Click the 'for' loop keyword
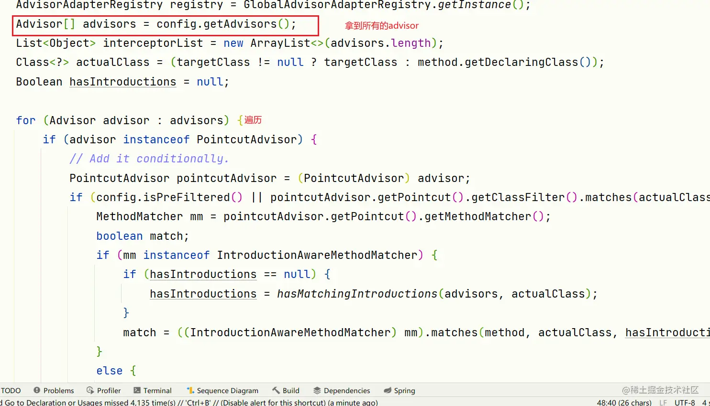Image resolution: width=710 pixels, height=406 pixels. [26, 120]
